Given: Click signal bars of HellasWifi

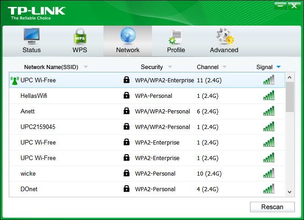Looking at the screenshot, I should (269, 95).
